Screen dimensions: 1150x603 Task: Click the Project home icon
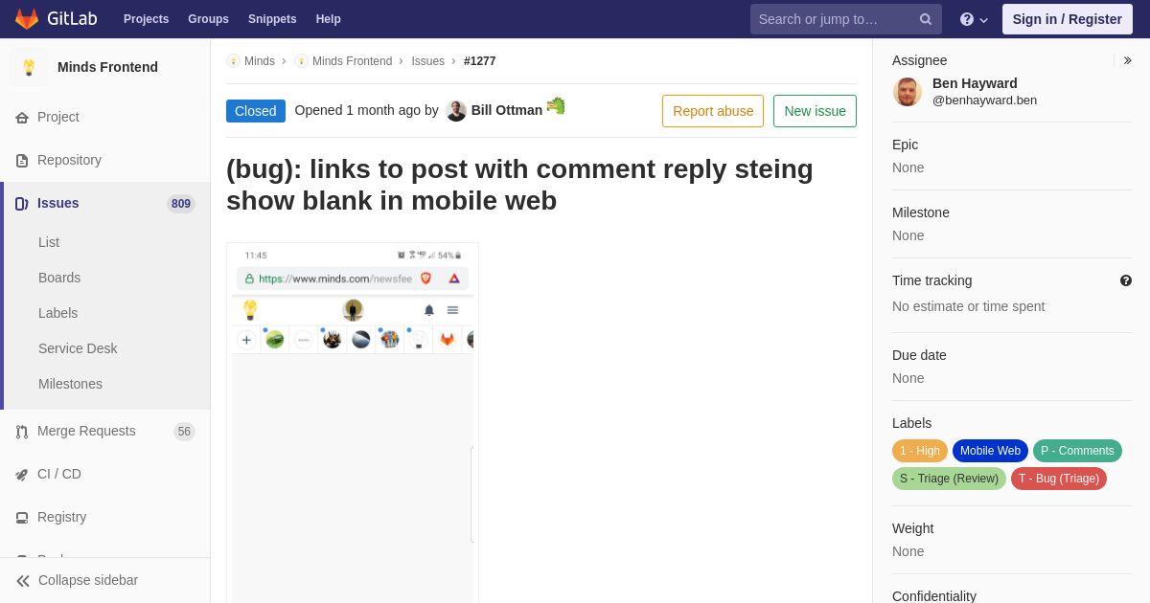22,117
